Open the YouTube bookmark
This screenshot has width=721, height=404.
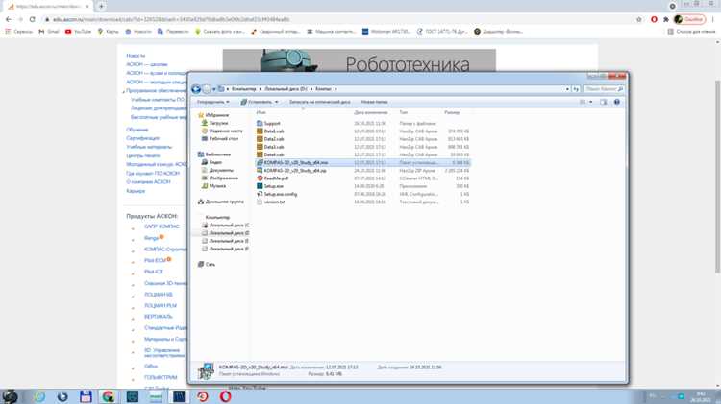pyautogui.click(x=78, y=32)
